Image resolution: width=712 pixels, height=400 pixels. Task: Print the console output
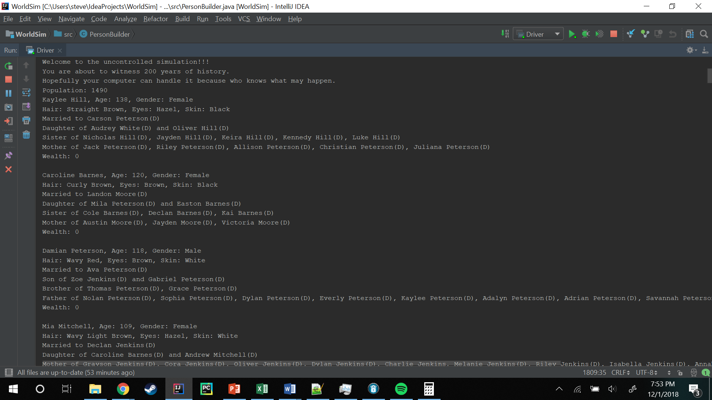tap(26, 121)
